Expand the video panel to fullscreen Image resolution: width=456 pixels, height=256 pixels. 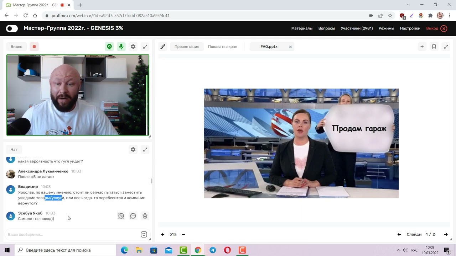(145, 47)
